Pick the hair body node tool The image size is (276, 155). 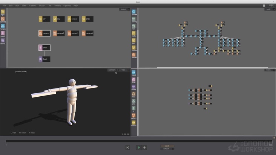click(134, 27)
